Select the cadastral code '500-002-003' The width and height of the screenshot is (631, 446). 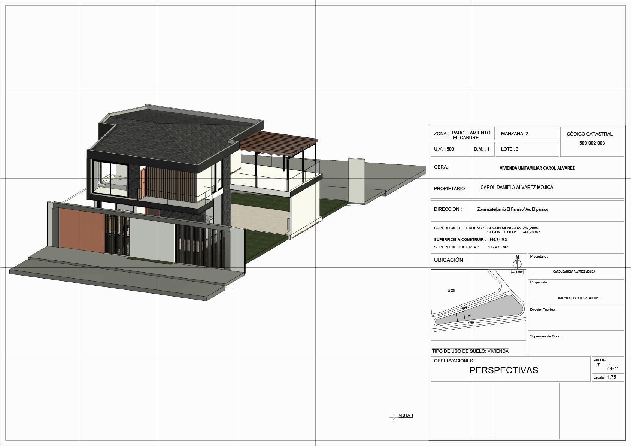(x=592, y=143)
